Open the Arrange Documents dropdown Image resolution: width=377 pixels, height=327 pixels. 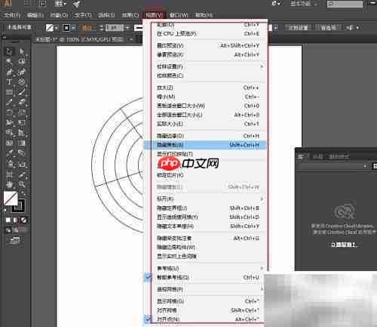60,4
